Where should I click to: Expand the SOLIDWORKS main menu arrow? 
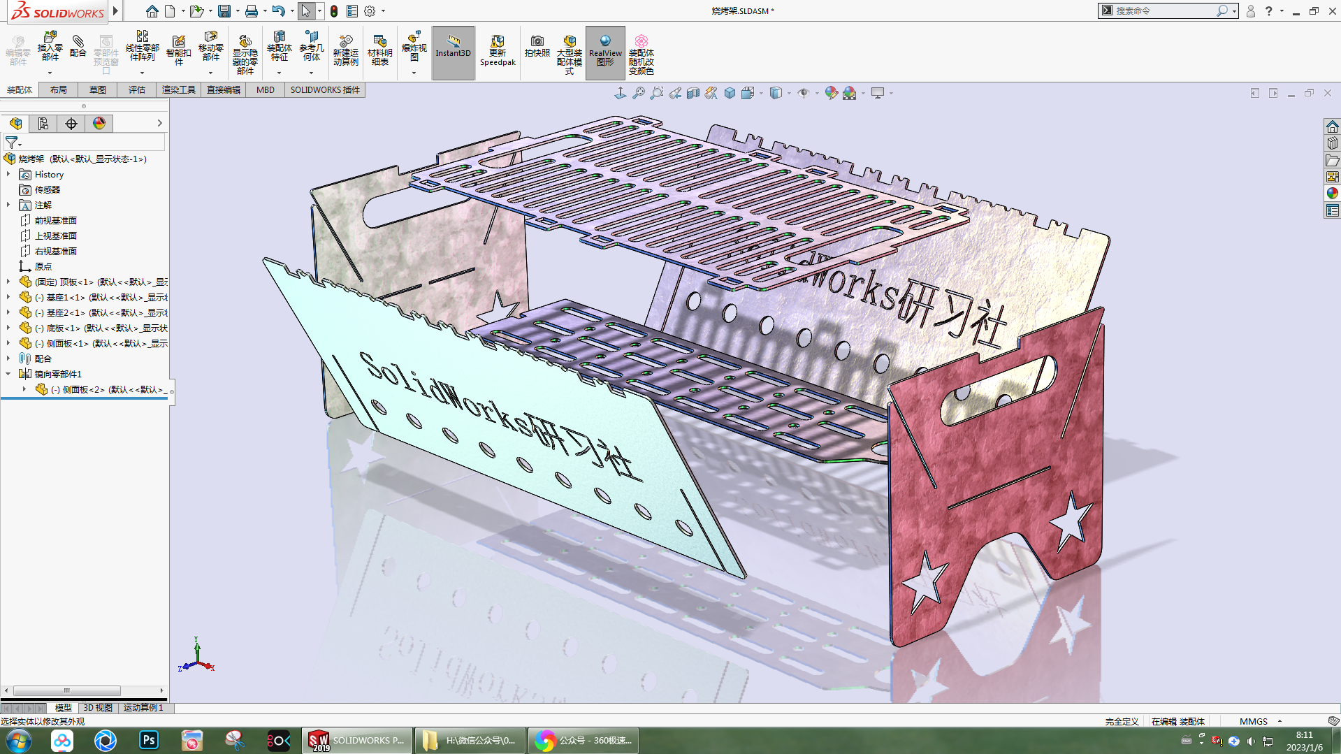pyautogui.click(x=116, y=10)
